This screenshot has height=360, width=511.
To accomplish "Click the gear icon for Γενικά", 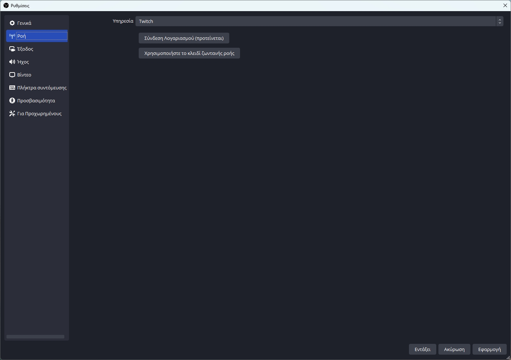I will coord(12,23).
